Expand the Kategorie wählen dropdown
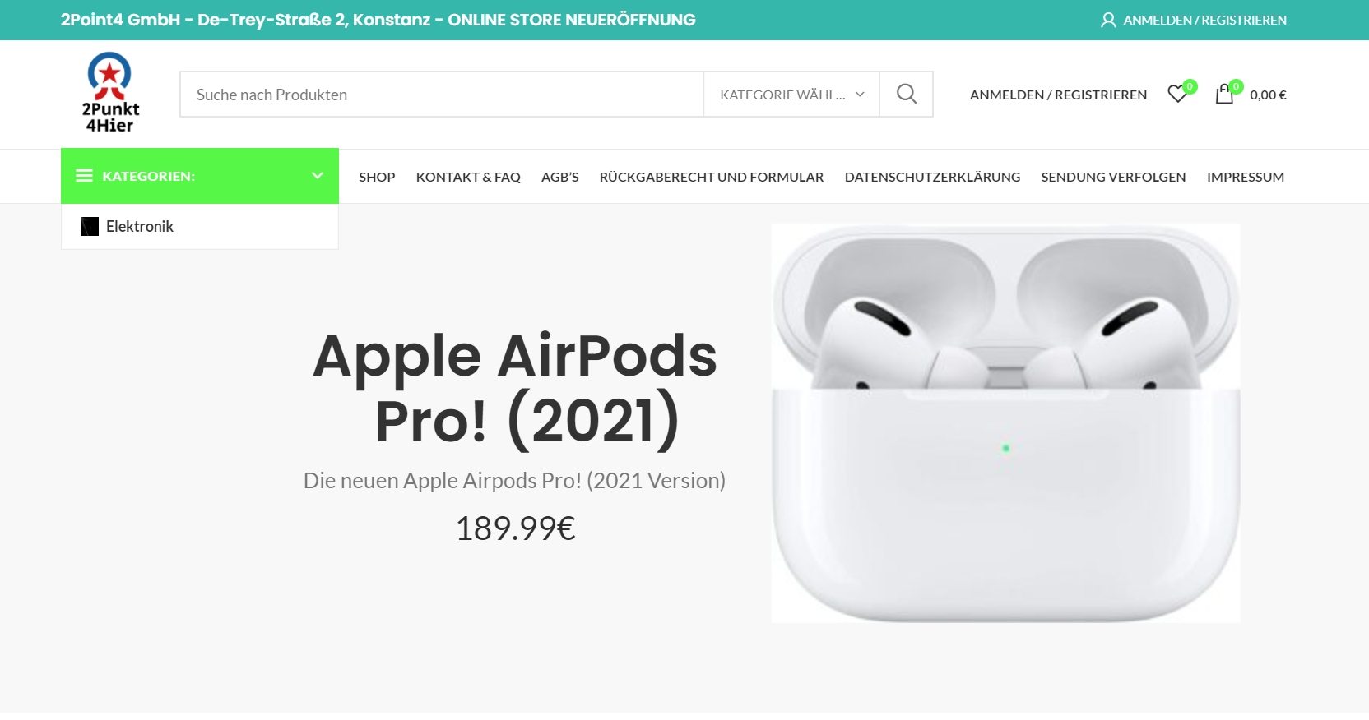The height and width of the screenshot is (720, 1369). pyautogui.click(x=791, y=95)
